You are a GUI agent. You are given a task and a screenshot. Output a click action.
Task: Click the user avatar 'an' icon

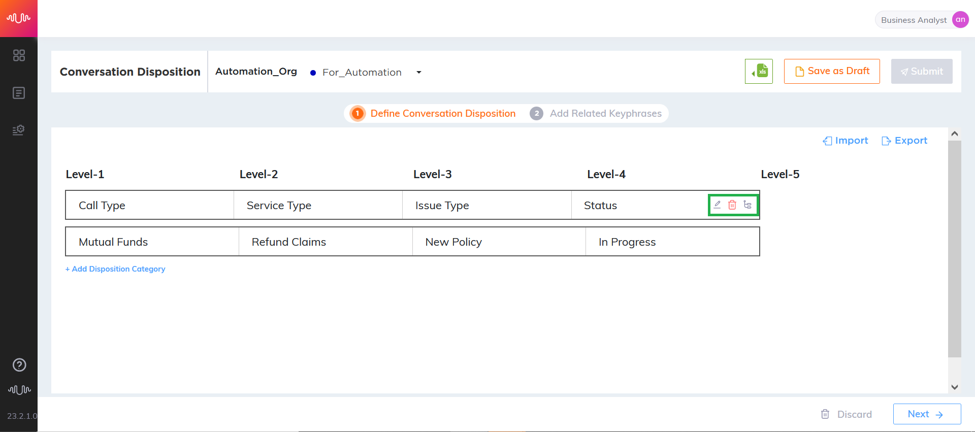pyautogui.click(x=960, y=19)
